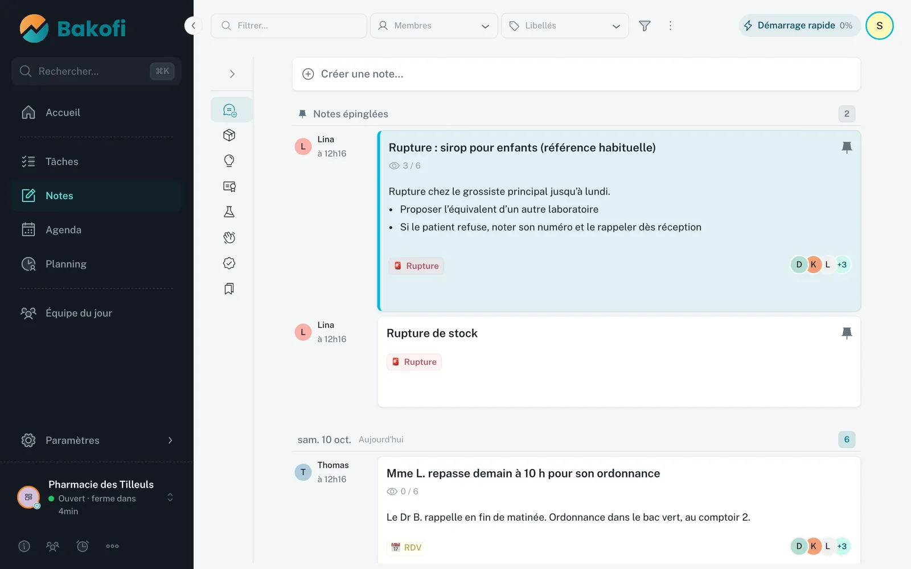Screen dimensions: 911x569
Task: Open the alarm clock icon in bottom bar
Action: (83, 546)
